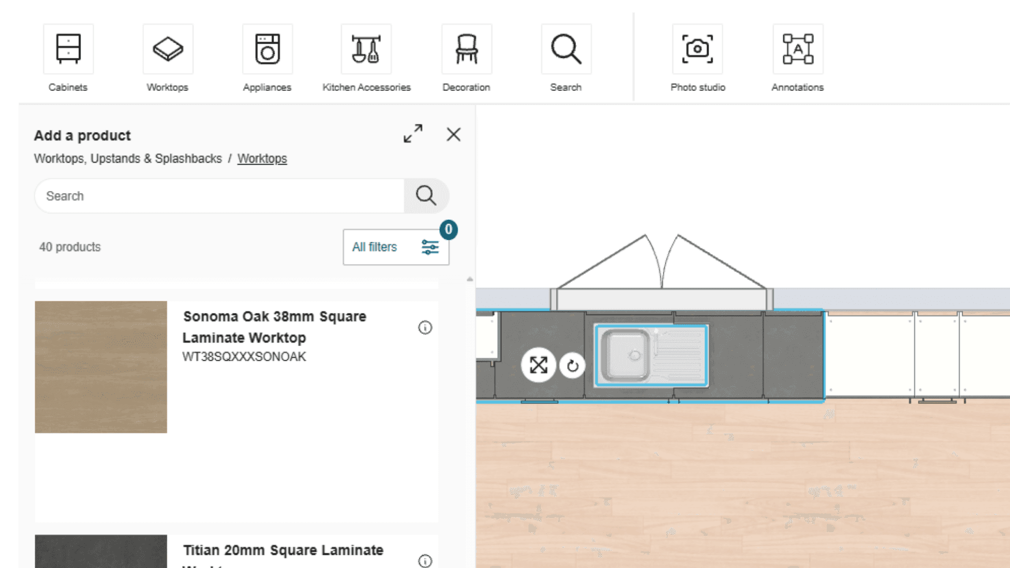This screenshot has width=1010, height=568.
Task: Select the Titian dark worktop thumbnail
Action: 101,551
